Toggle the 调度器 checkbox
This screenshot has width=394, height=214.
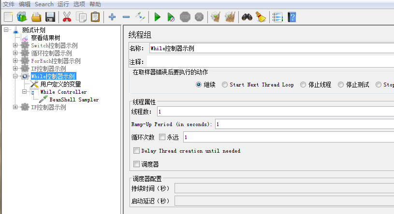(136, 164)
